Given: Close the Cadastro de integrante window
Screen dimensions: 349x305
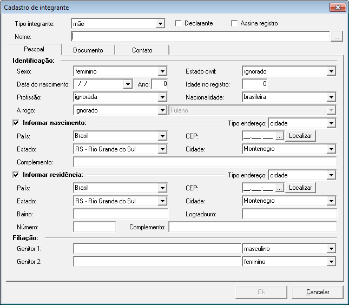Looking at the screenshot, I should pos(338,8).
